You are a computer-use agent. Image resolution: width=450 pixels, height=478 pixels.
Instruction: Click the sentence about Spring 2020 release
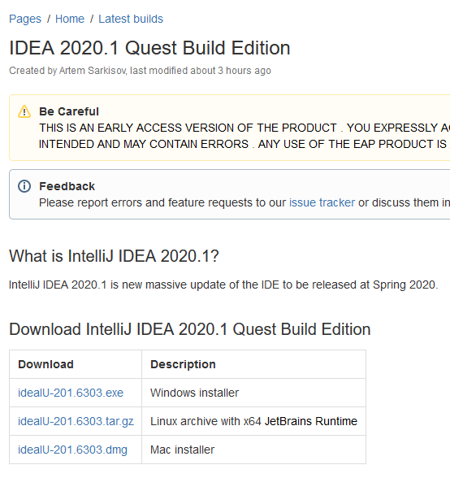click(223, 285)
